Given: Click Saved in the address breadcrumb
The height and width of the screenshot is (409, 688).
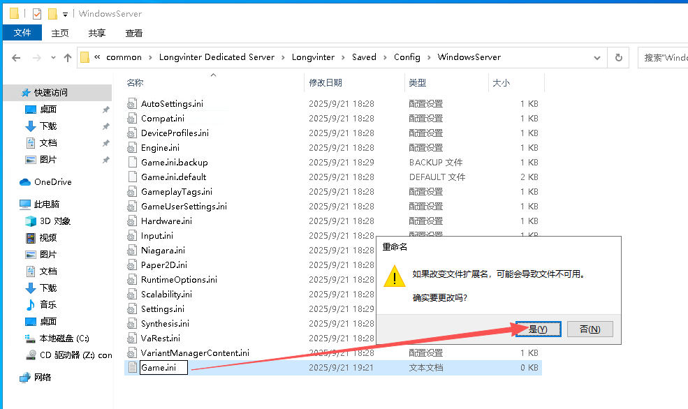Looking at the screenshot, I should [x=364, y=57].
